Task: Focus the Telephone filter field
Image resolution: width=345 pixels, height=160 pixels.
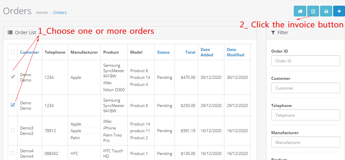Action: [306, 115]
